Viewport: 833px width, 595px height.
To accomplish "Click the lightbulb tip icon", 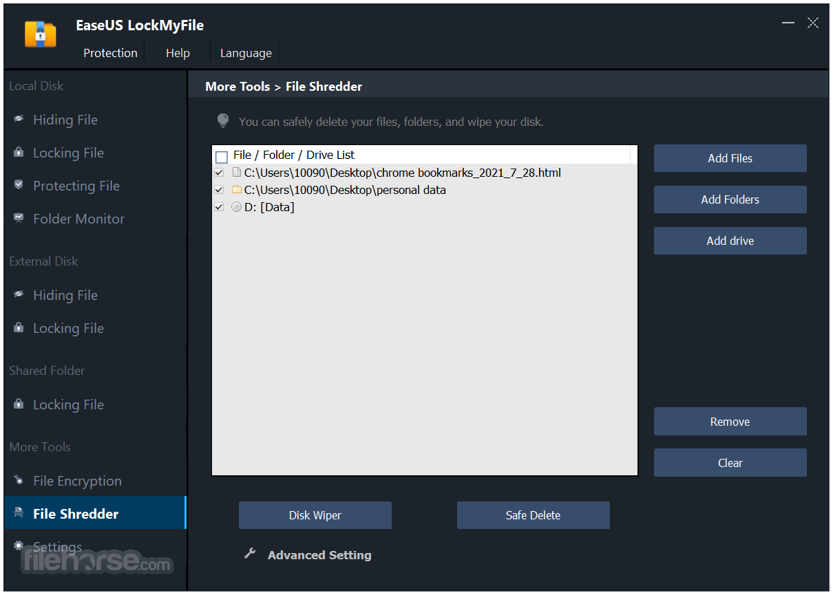I will 222,121.
